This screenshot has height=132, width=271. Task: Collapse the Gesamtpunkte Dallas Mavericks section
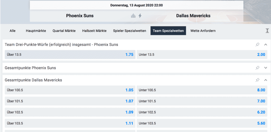click(266, 80)
